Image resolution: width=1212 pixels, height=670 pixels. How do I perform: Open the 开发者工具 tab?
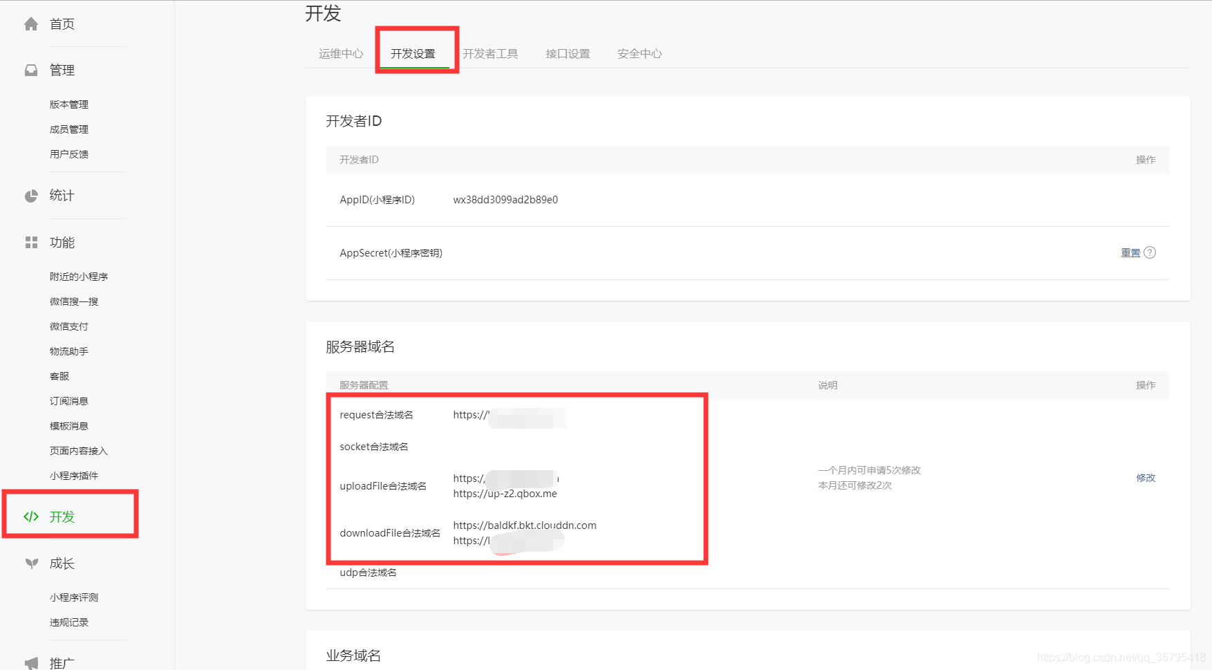point(490,53)
